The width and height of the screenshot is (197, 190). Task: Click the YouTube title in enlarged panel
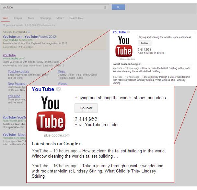pyautogui.click(x=43, y=89)
